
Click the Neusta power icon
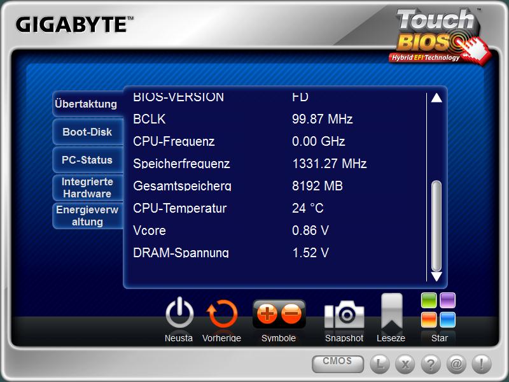pos(179,313)
